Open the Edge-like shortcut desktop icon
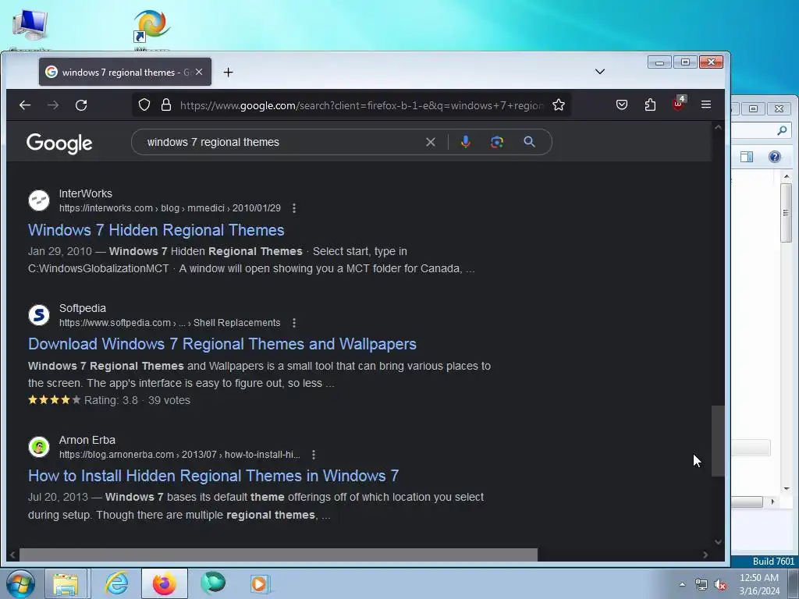Screen dimensions: 799x599 (x=151, y=27)
